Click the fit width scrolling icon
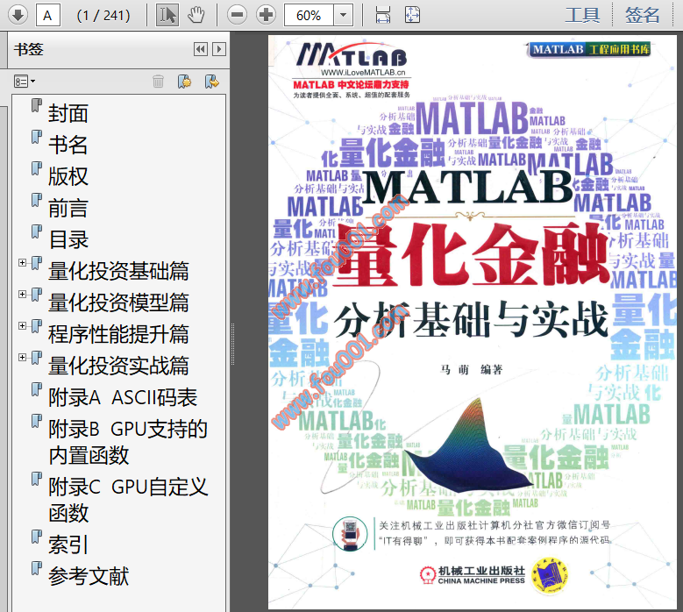Viewport: 683px width, 612px height. (x=383, y=15)
